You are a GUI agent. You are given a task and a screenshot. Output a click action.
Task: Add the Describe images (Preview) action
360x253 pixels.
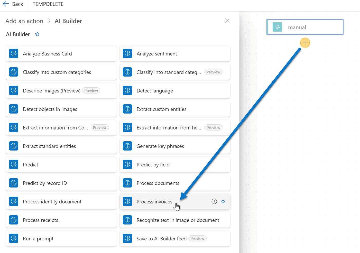[61, 90]
